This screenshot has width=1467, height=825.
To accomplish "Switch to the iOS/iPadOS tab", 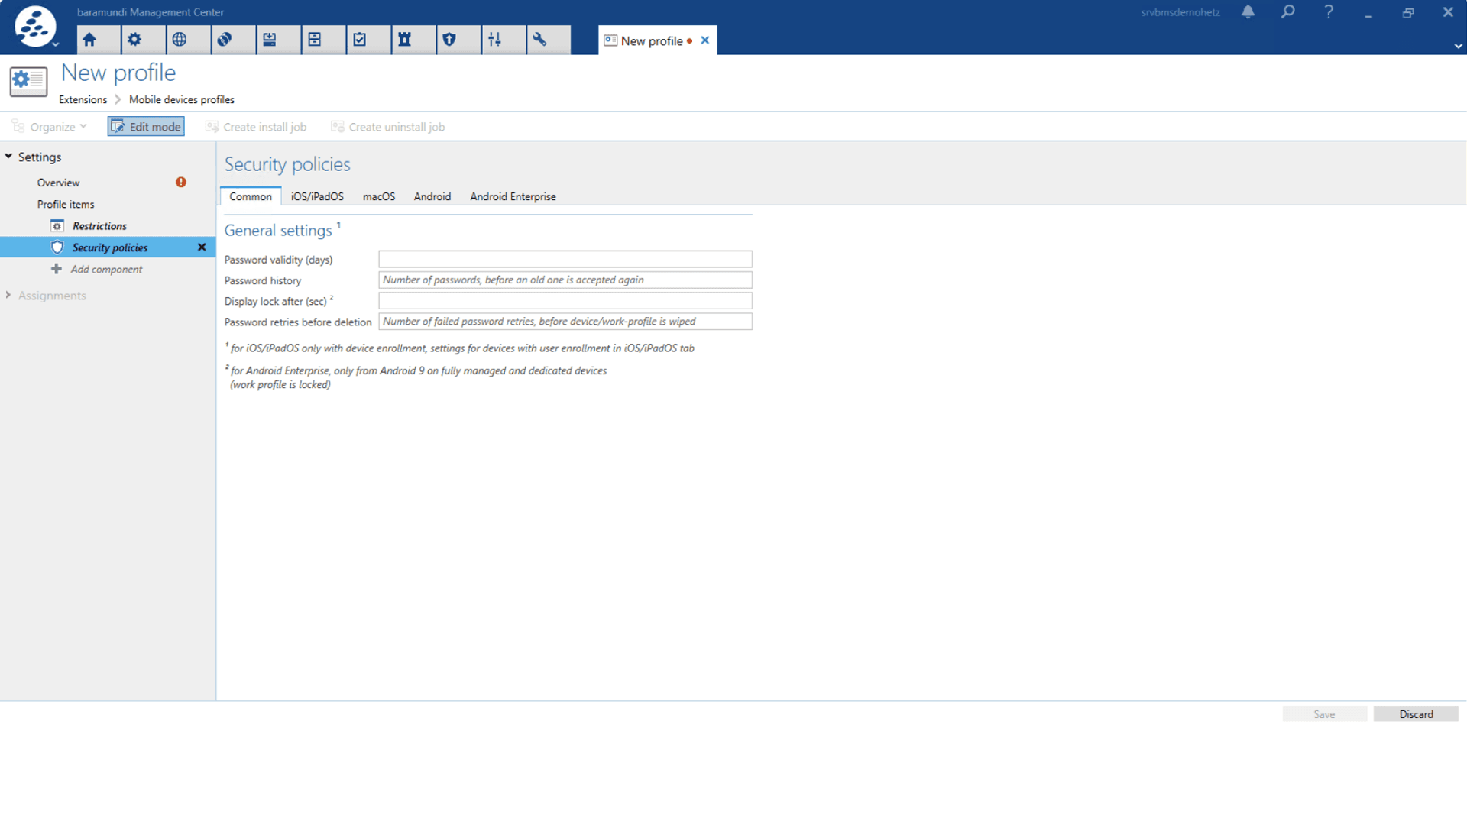I will (317, 196).
